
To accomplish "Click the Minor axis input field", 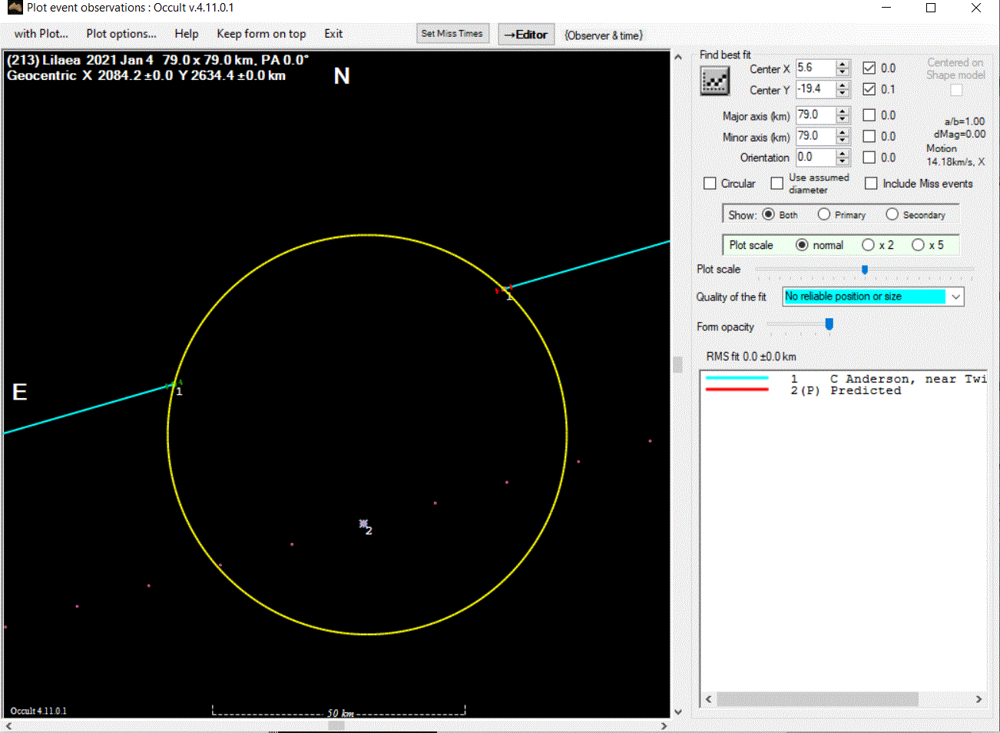I will pyautogui.click(x=816, y=136).
